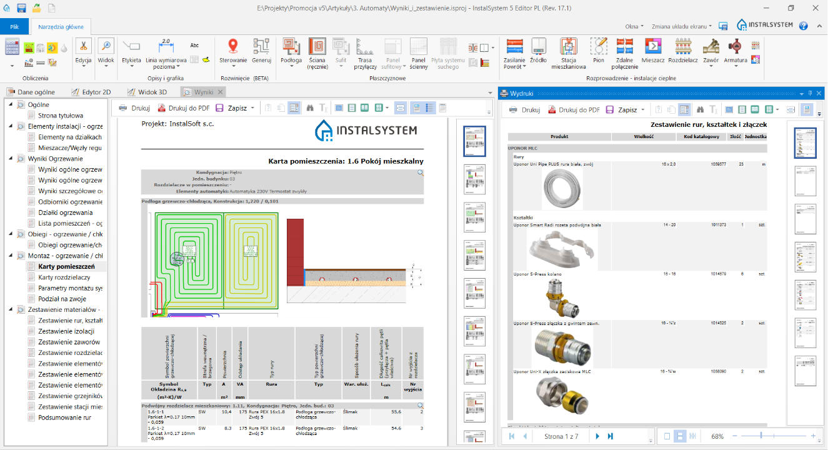The image size is (828, 450).
Task: Pin the Wydruki panel
Action: coord(810,93)
